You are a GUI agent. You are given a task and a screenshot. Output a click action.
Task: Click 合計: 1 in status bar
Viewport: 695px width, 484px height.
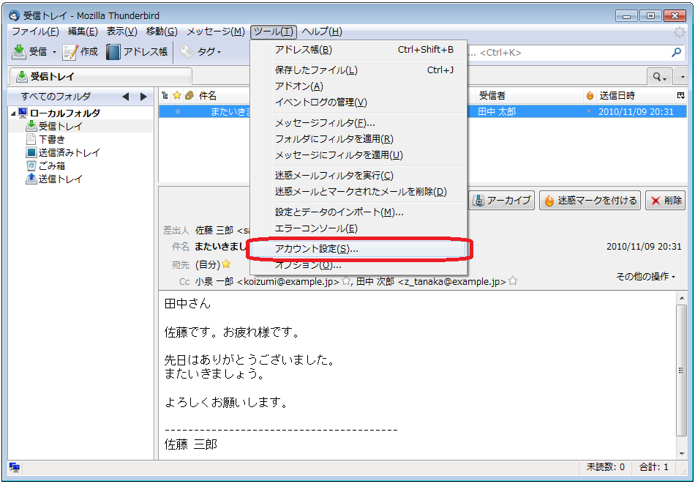click(654, 467)
